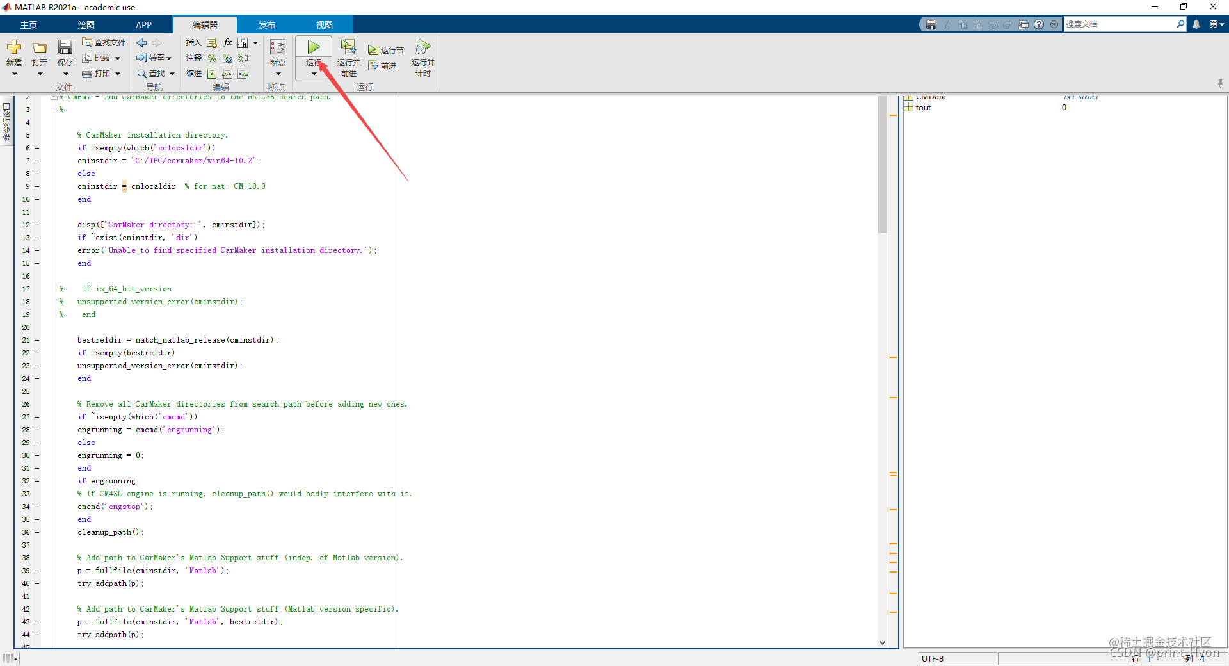
Task: Click the Find Files (查找文件) button
Action: (104, 42)
